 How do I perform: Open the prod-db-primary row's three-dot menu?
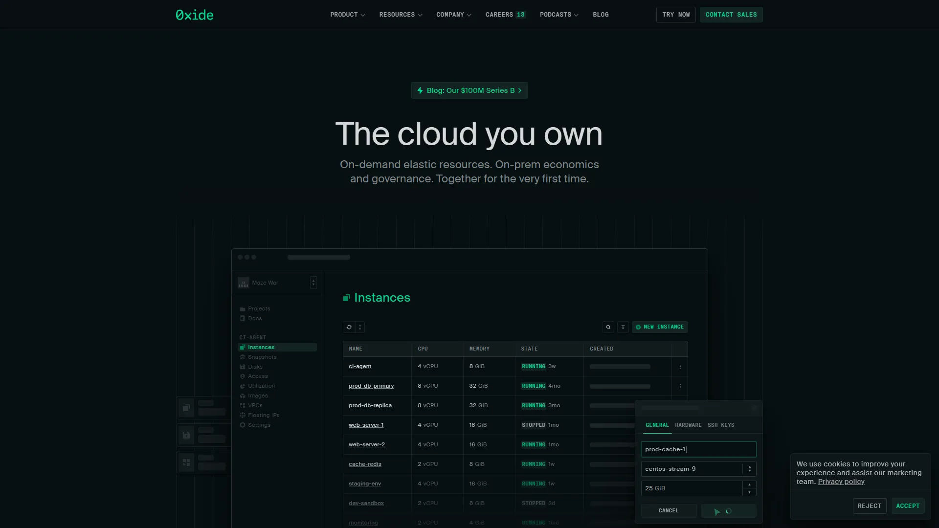pos(680,386)
